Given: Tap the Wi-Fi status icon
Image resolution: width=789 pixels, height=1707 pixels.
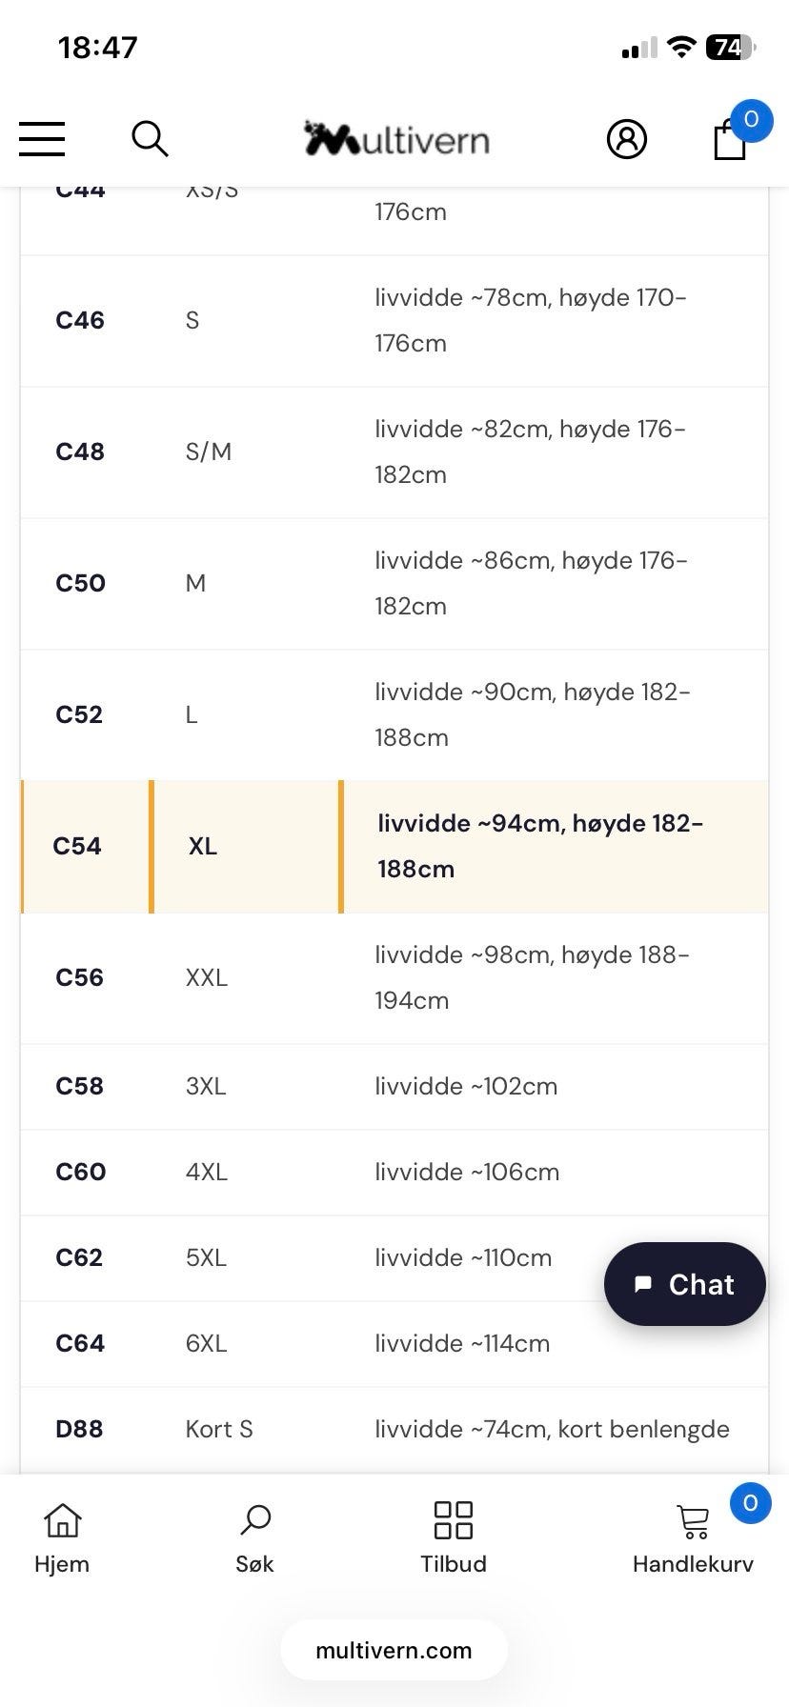Looking at the screenshot, I should click(681, 47).
